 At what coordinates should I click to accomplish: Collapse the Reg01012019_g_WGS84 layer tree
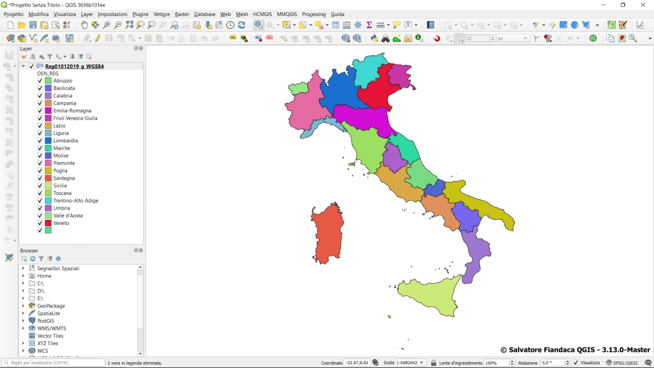[24, 66]
